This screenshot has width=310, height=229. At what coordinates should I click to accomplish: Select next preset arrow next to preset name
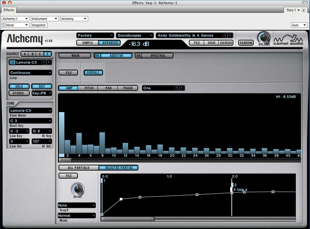pyautogui.click(x=230, y=35)
